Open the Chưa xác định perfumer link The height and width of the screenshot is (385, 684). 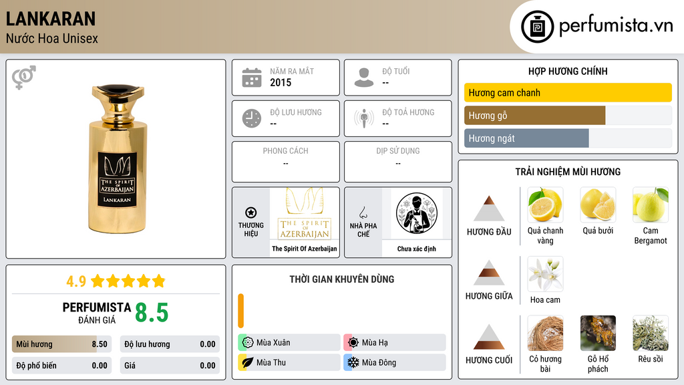417,249
